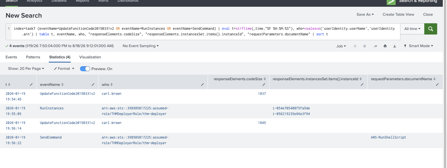Screen dimensions: 447x168
Task: Open the Format dropdown
Action: tap(64, 69)
